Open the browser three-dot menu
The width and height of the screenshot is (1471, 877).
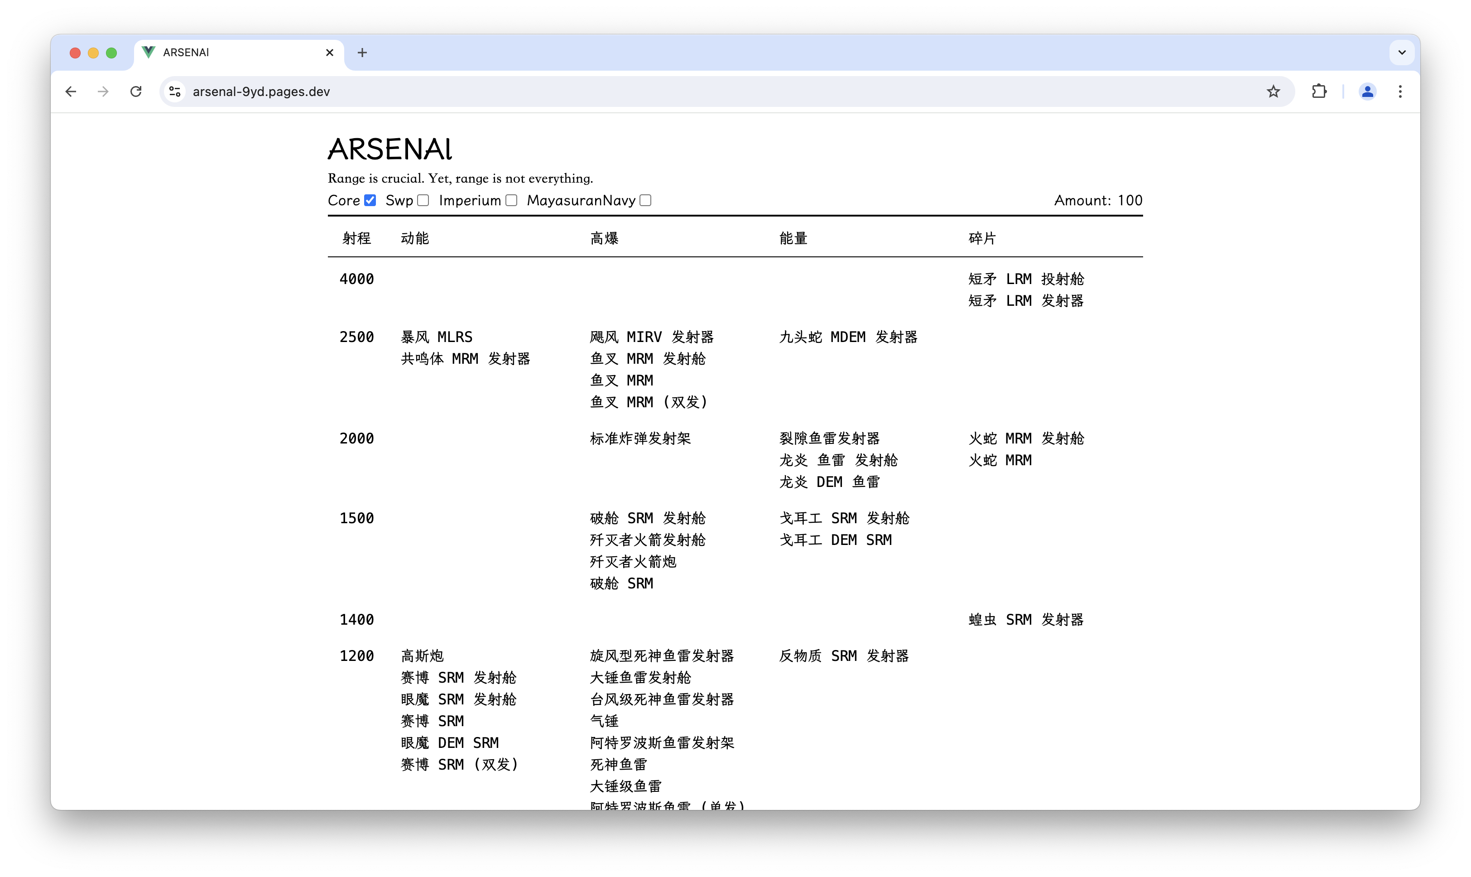click(x=1401, y=92)
